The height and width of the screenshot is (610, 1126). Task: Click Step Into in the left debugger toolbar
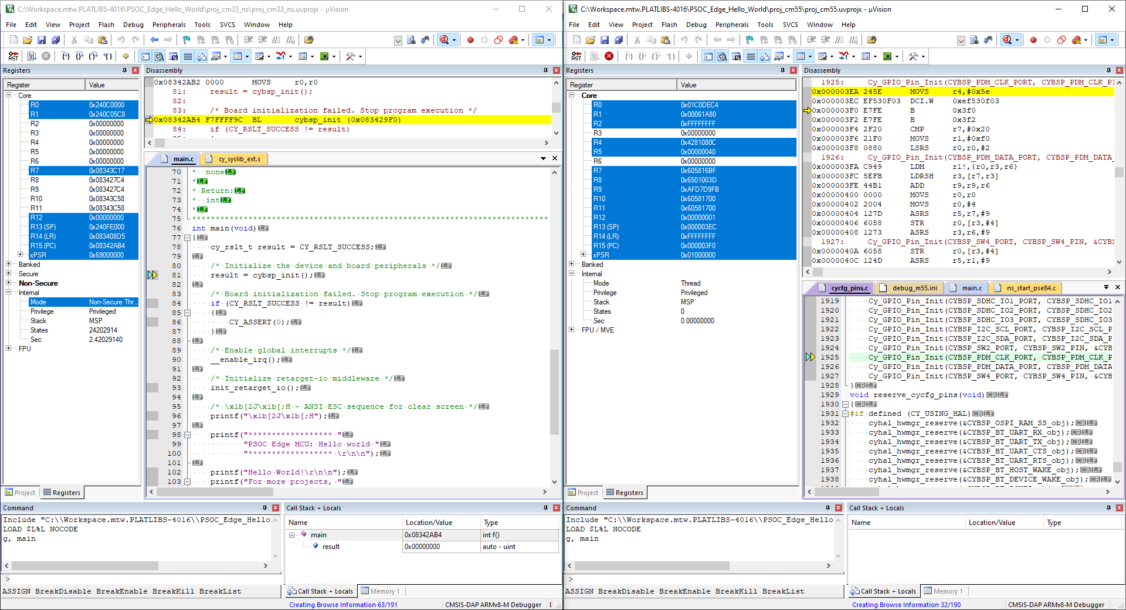click(x=66, y=56)
